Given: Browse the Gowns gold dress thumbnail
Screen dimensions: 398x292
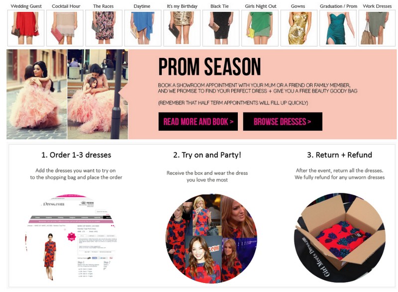Looking at the screenshot, I should click(x=299, y=28).
